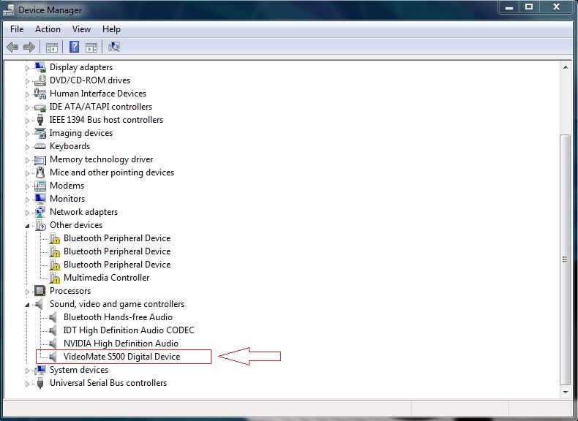Select the first Bluetooth Peripheral Device
578x421 pixels.
pyautogui.click(x=117, y=238)
